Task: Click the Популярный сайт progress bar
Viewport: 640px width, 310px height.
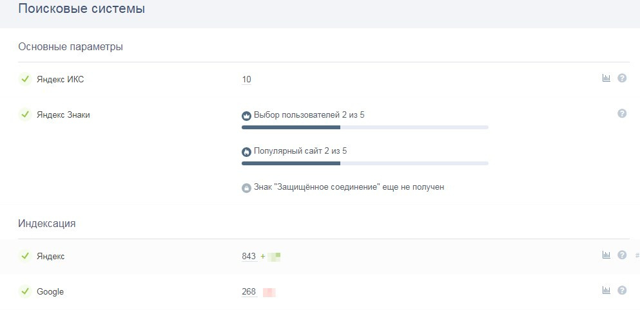Action: click(x=365, y=163)
